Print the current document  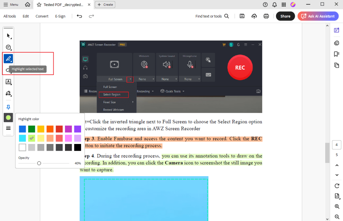(x=266, y=16)
